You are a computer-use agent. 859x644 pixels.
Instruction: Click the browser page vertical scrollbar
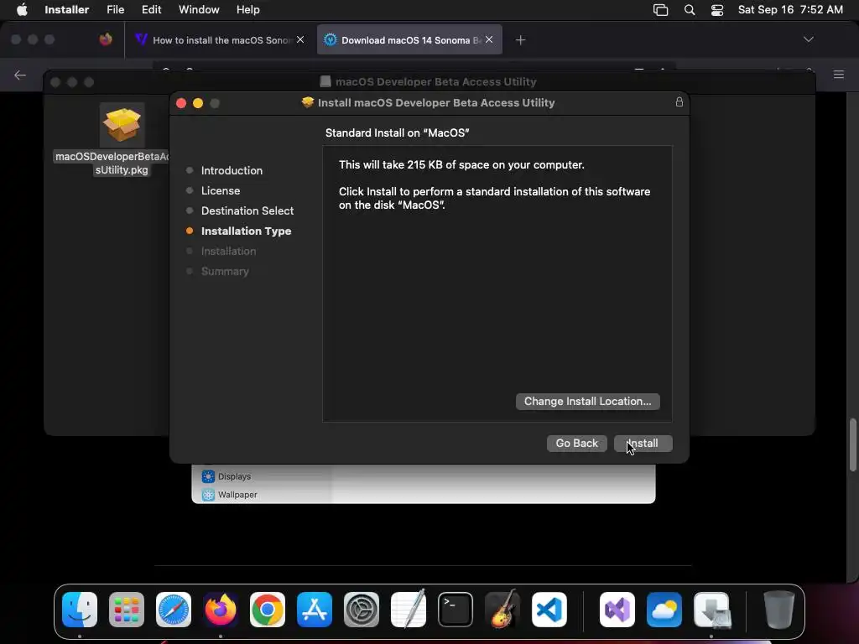click(853, 444)
